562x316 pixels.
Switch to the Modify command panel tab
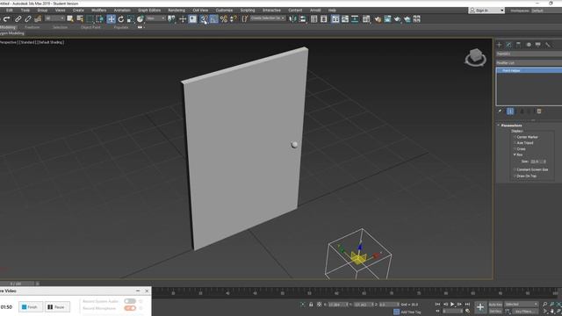click(508, 45)
